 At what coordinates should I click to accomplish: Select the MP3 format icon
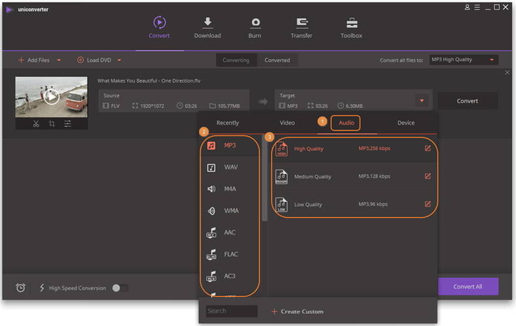[212, 146]
